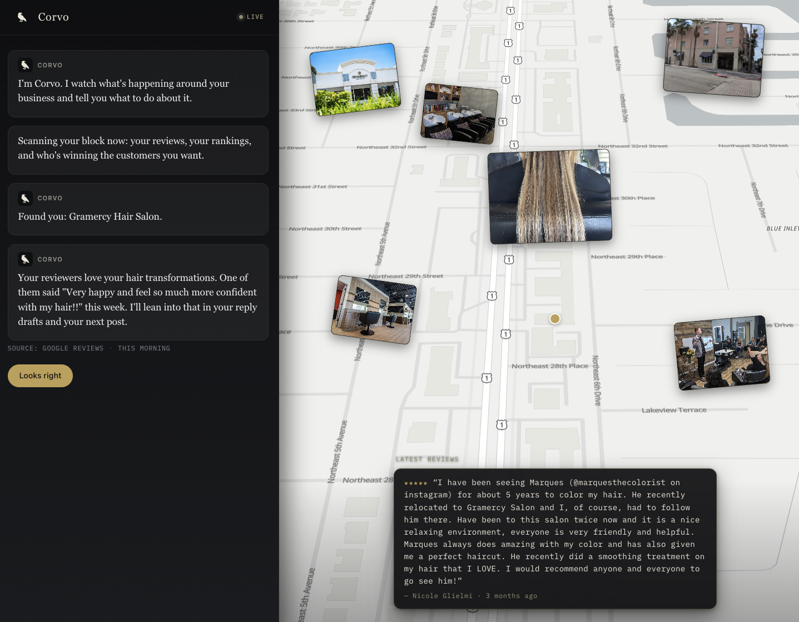799x622 pixels.
Task: Click the BLUE INLET map label
Action: pos(782,229)
